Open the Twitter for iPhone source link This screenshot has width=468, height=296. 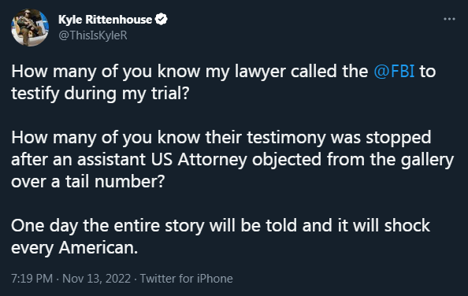(x=186, y=279)
